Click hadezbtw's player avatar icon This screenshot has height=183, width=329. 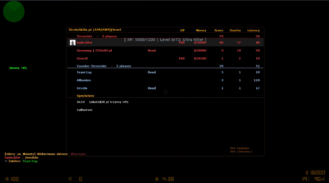pos(73,42)
